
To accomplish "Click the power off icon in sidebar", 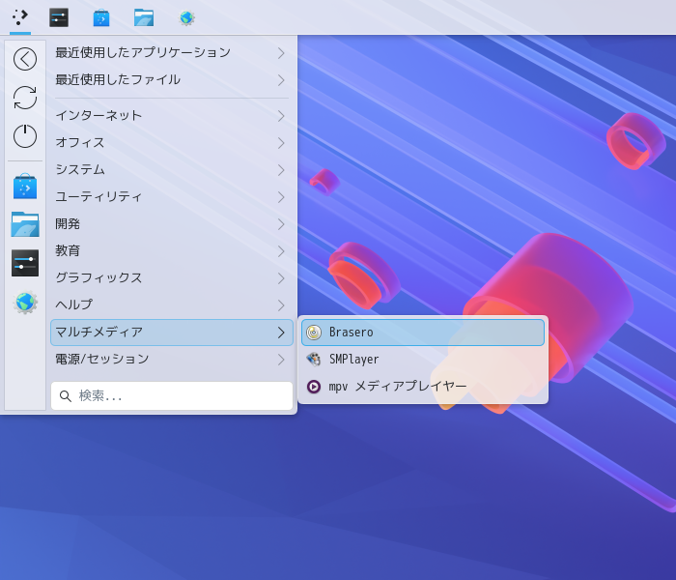I will click(x=25, y=136).
